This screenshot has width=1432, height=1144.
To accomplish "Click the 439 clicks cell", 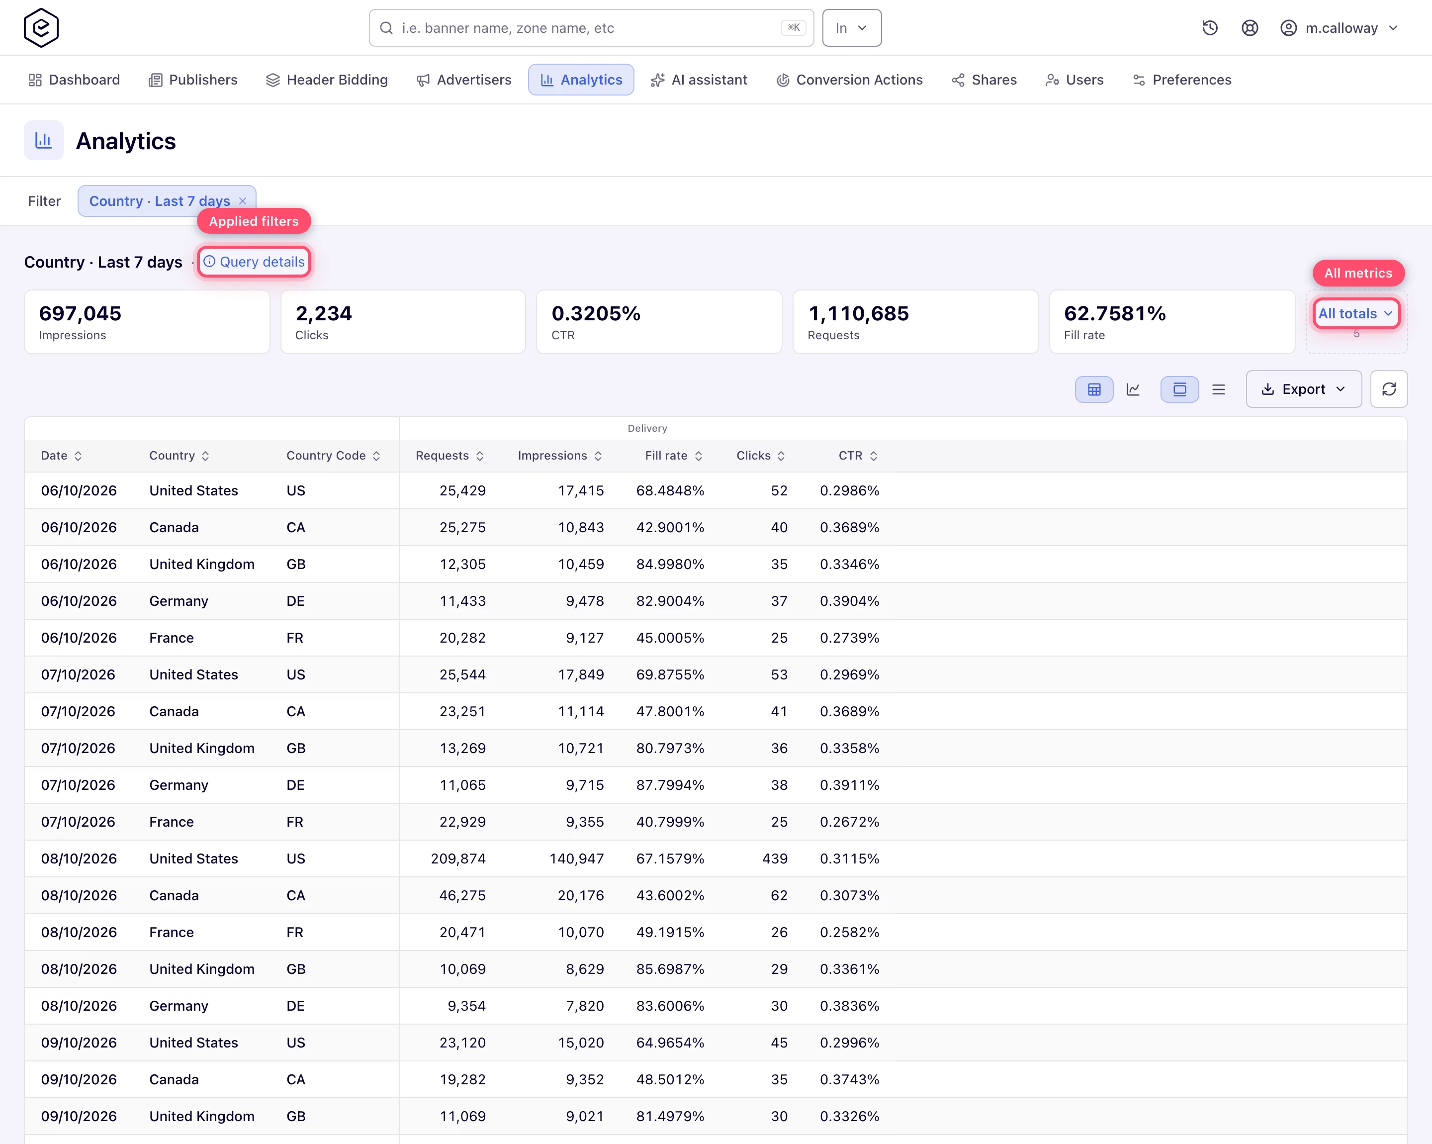I will coord(775,858).
